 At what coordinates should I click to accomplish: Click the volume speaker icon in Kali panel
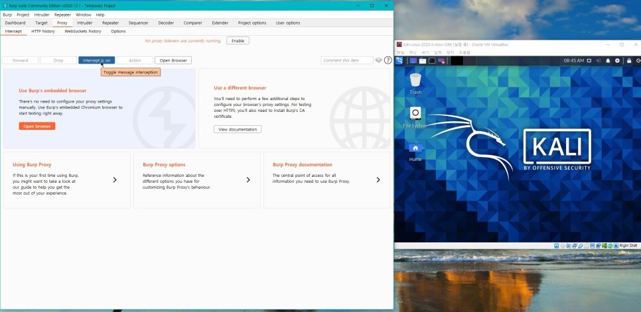(599, 60)
